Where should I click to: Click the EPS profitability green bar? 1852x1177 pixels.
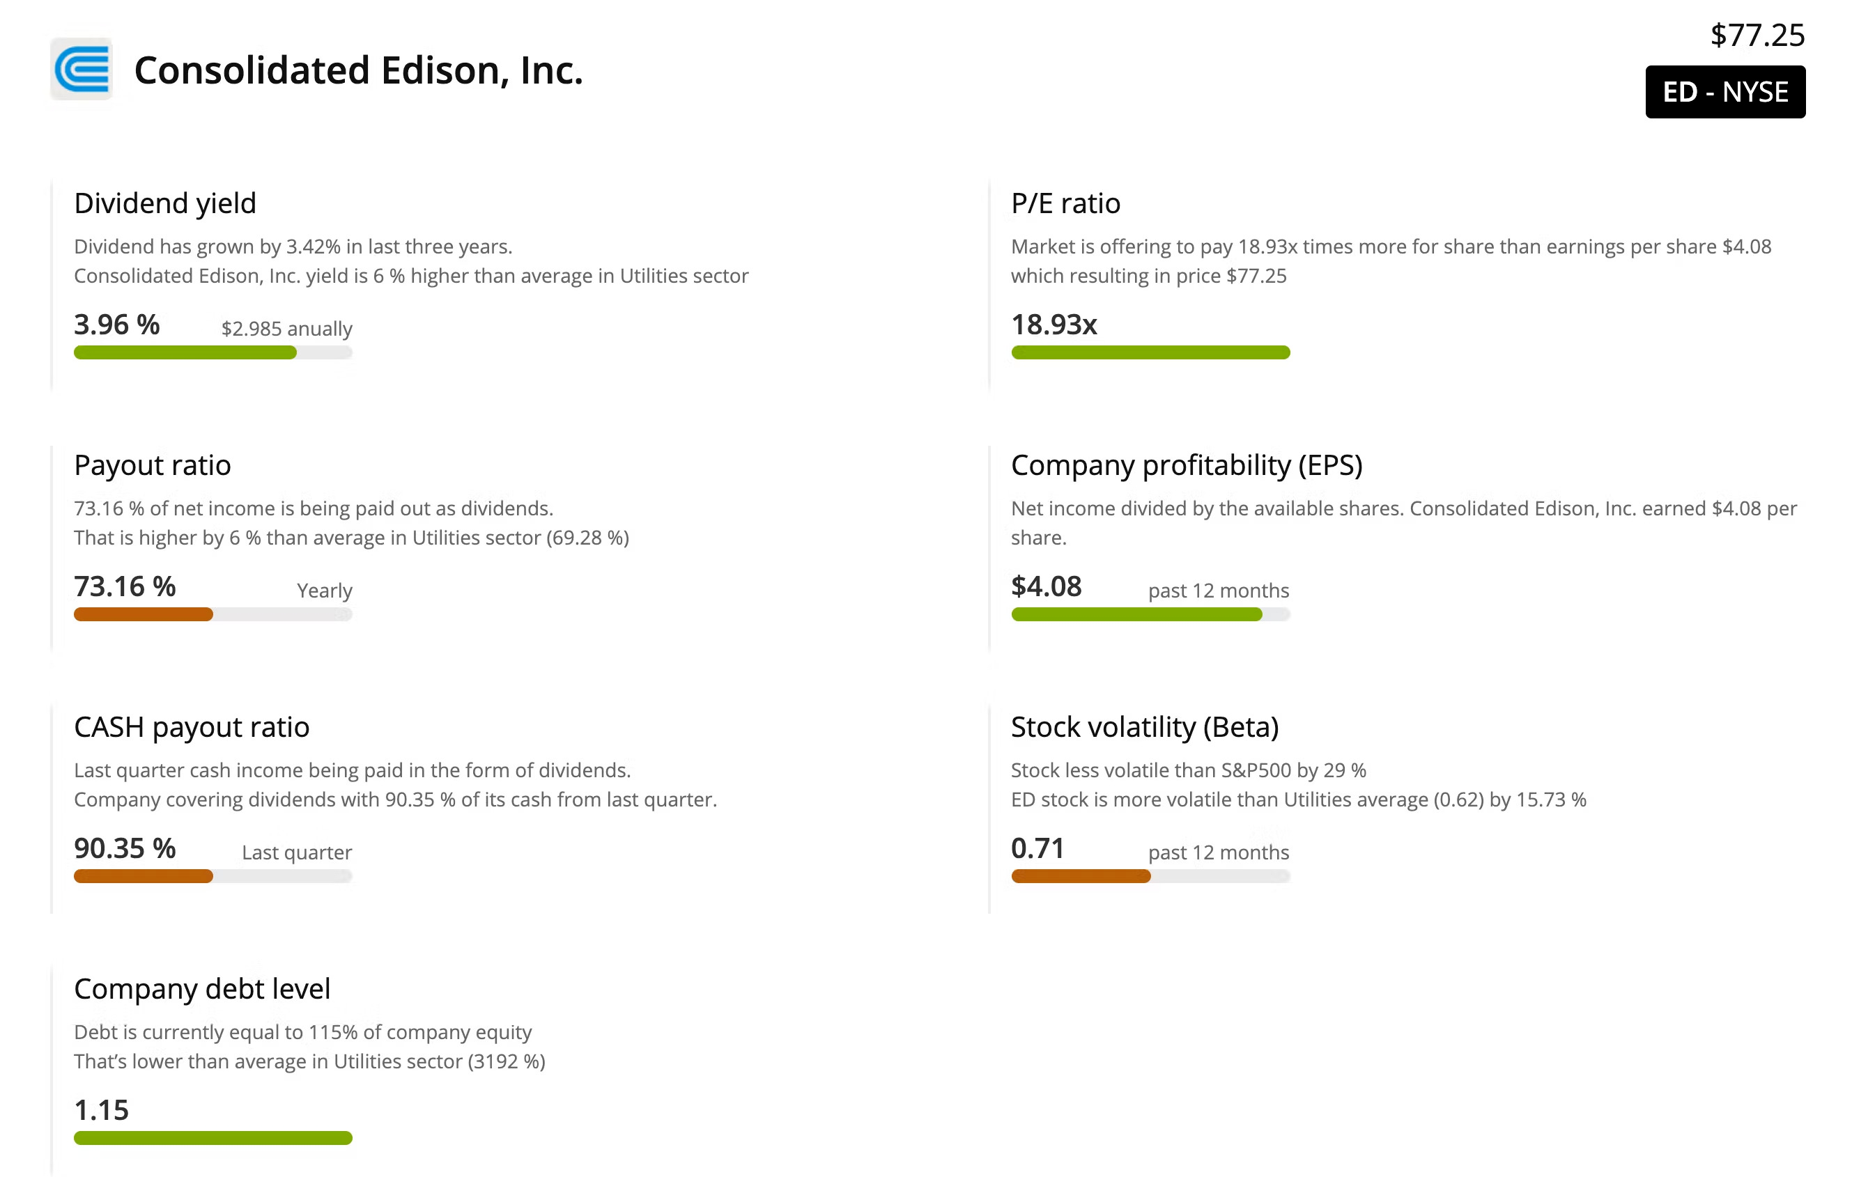(x=1136, y=614)
